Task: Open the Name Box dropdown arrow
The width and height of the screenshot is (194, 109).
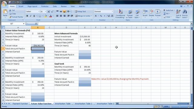Action: pyautogui.click(x=24, y=24)
